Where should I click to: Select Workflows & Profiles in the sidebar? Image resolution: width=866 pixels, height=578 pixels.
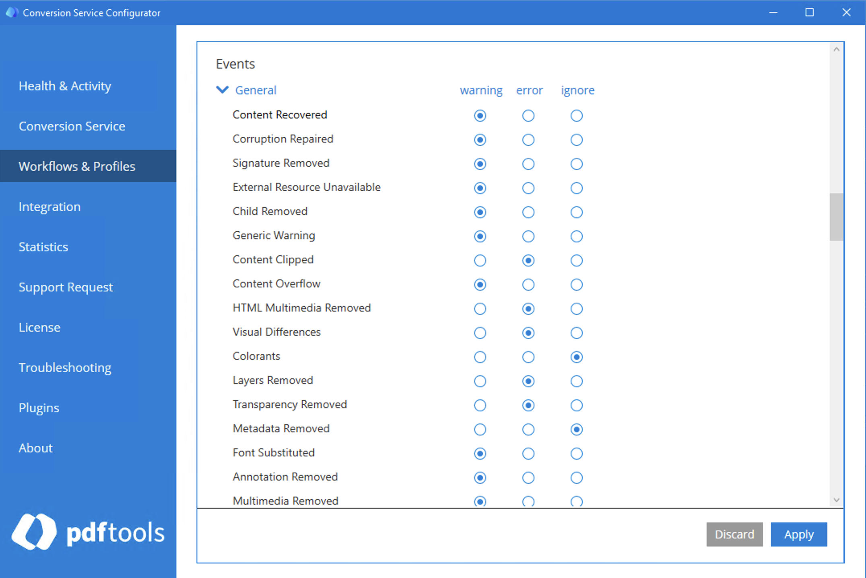point(77,166)
